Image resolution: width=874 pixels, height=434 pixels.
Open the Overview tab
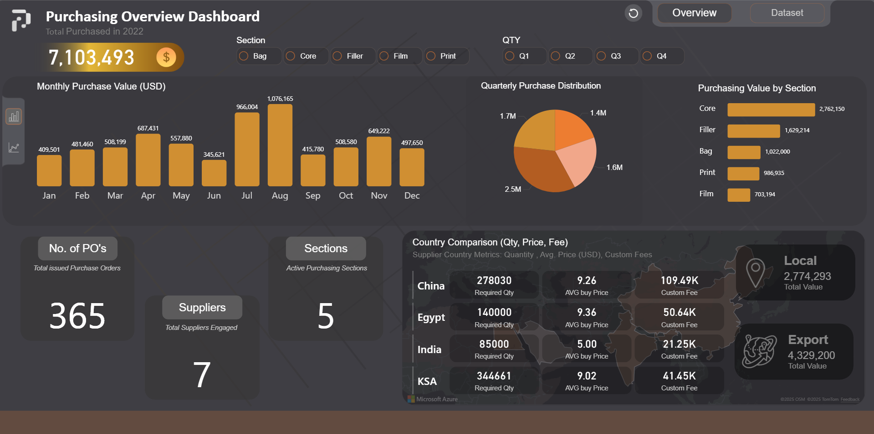click(694, 13)
